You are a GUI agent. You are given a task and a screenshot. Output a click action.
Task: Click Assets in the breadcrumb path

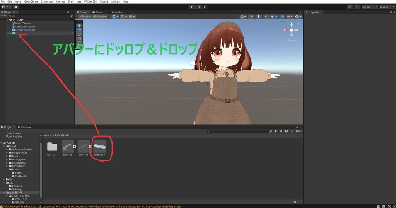[x=47, y=135]
